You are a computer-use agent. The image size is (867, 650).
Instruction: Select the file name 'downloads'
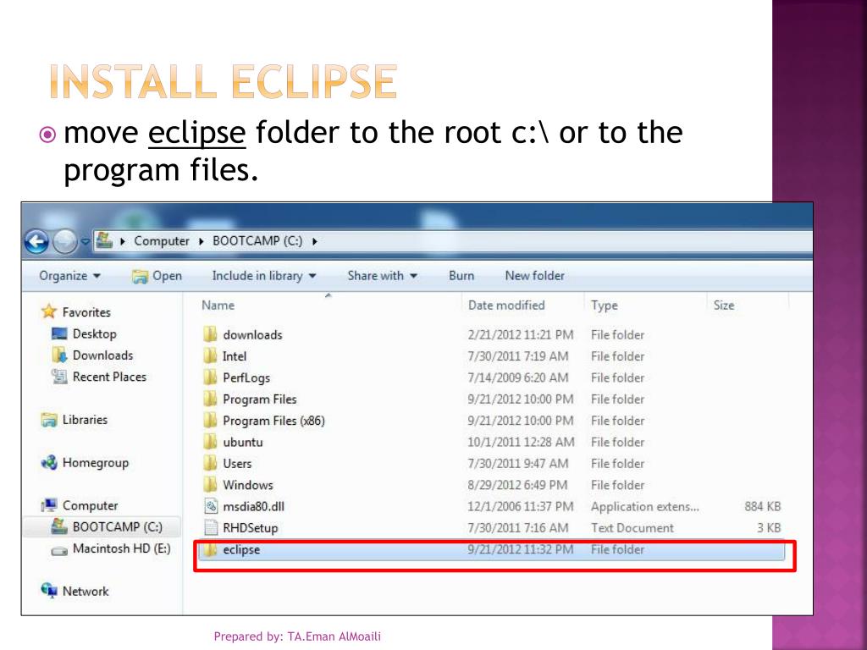coord(252,335)
